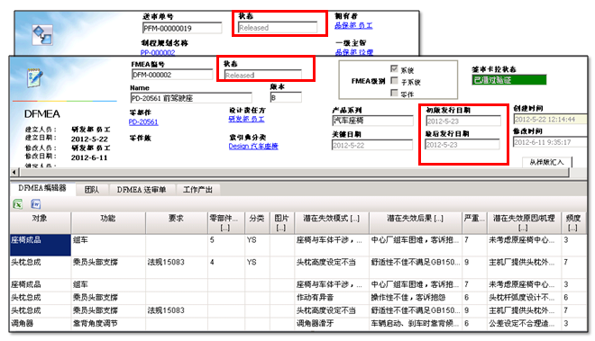Click the 公差设定不合理 cause cell

[524, 324]
